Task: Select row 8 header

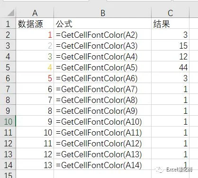Action: (8, 99)
